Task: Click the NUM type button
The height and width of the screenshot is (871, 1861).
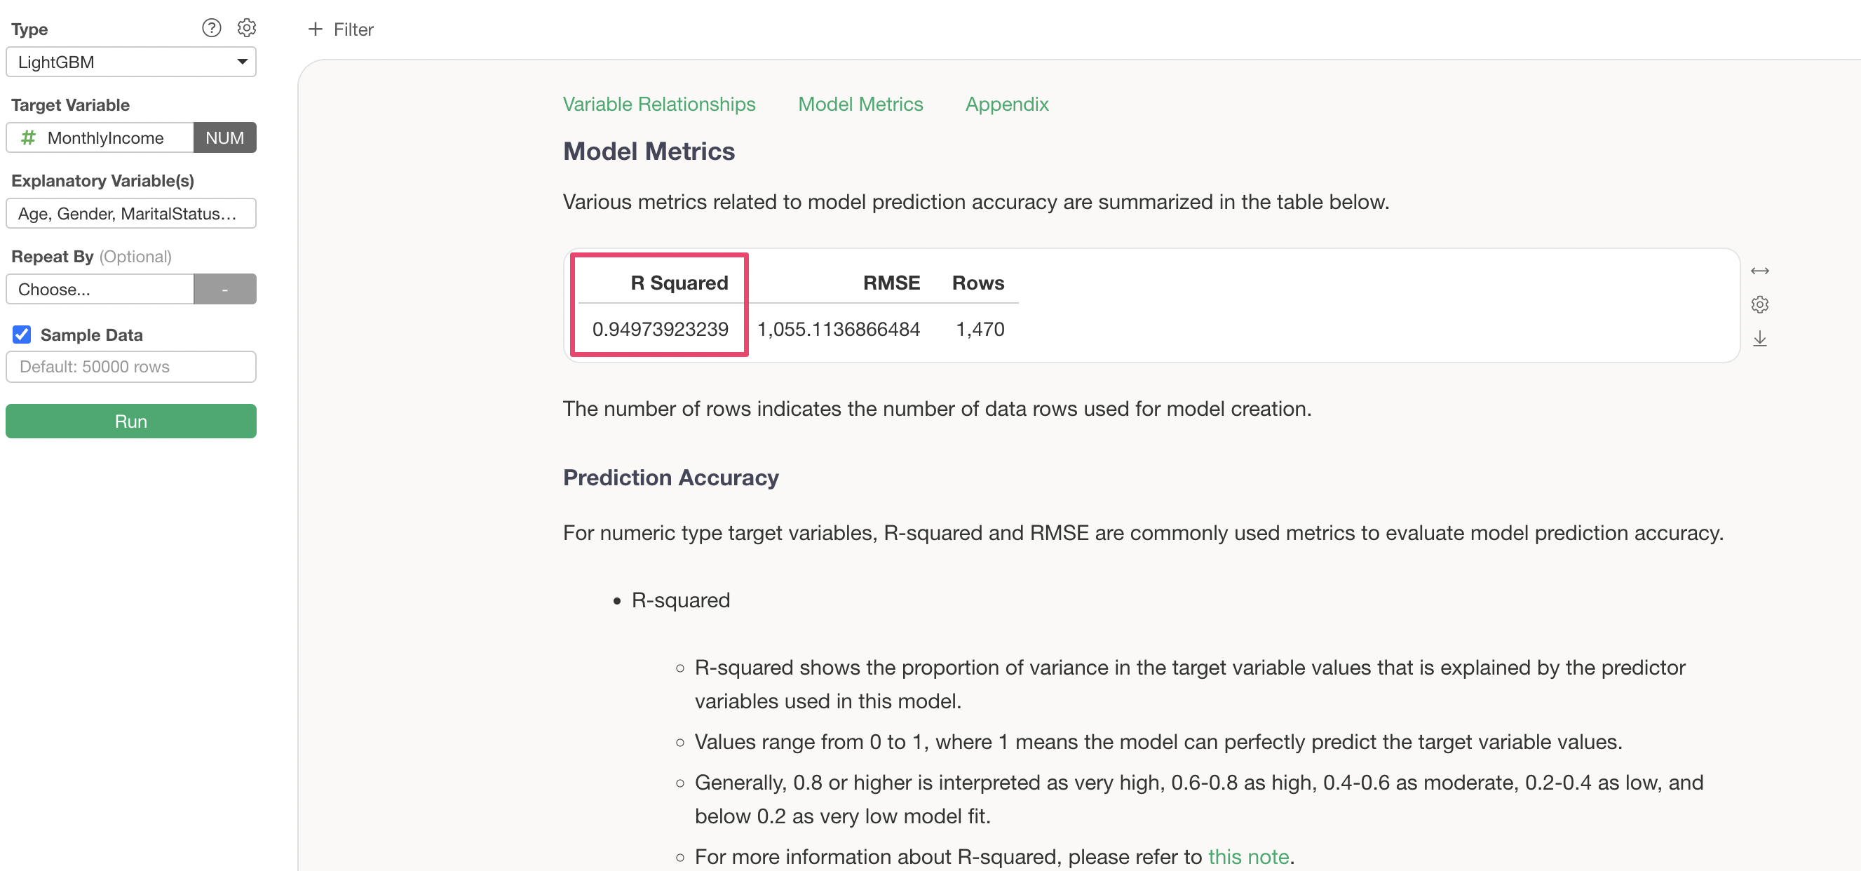Action: pyautogui.click(x=224, y=138)
